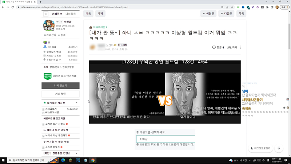The image size is (291, 164).
Task: Open Chrome tab search chevron
Action: (x=266, y=2)
